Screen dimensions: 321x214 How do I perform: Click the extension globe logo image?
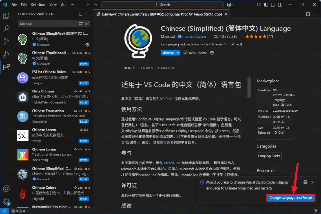coord(139,41)
